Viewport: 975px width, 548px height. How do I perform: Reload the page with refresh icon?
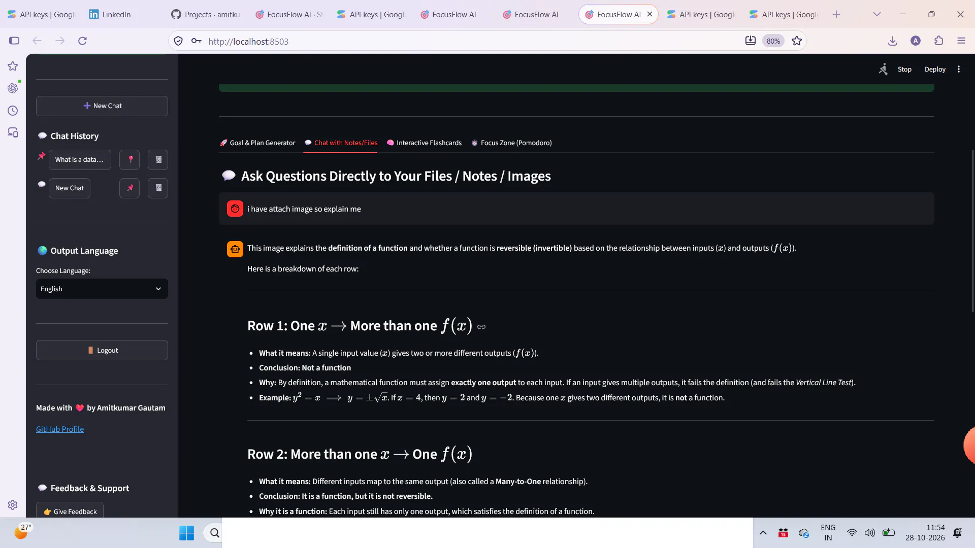(x=82, y=41)
